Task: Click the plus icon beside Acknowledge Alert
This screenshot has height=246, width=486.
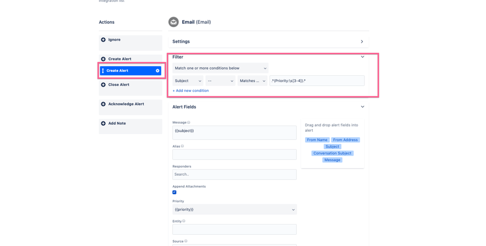Action: click(103, 104)
